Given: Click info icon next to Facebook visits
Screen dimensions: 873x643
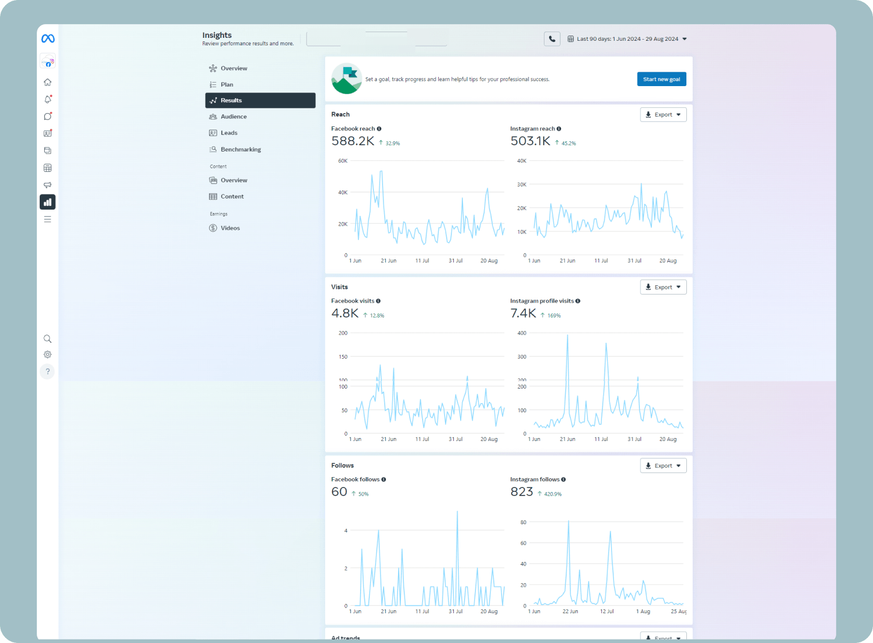Looking at the screenshot, I should coord(378,301).
